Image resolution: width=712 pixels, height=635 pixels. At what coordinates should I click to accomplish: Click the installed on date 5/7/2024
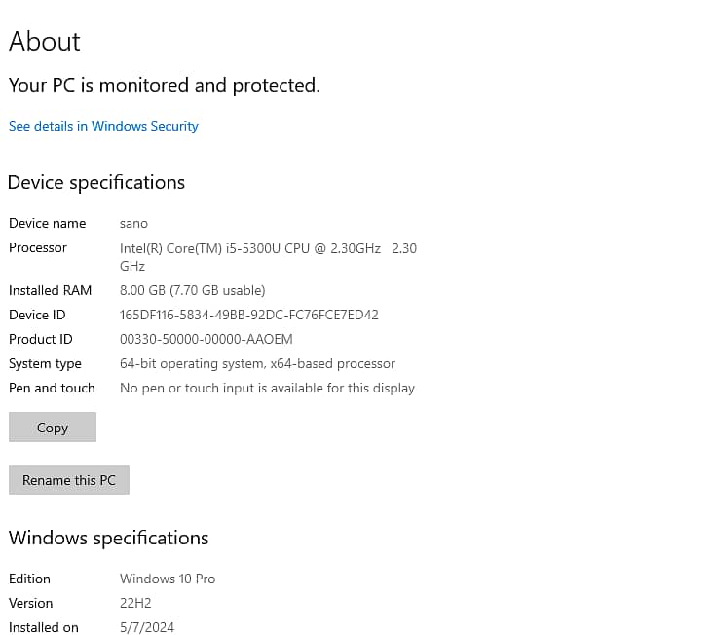point(147,627)
